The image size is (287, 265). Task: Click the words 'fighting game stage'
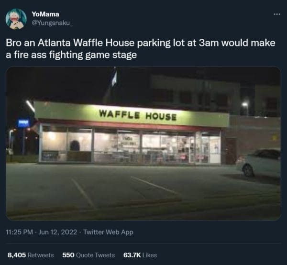(x=93, y=55)
